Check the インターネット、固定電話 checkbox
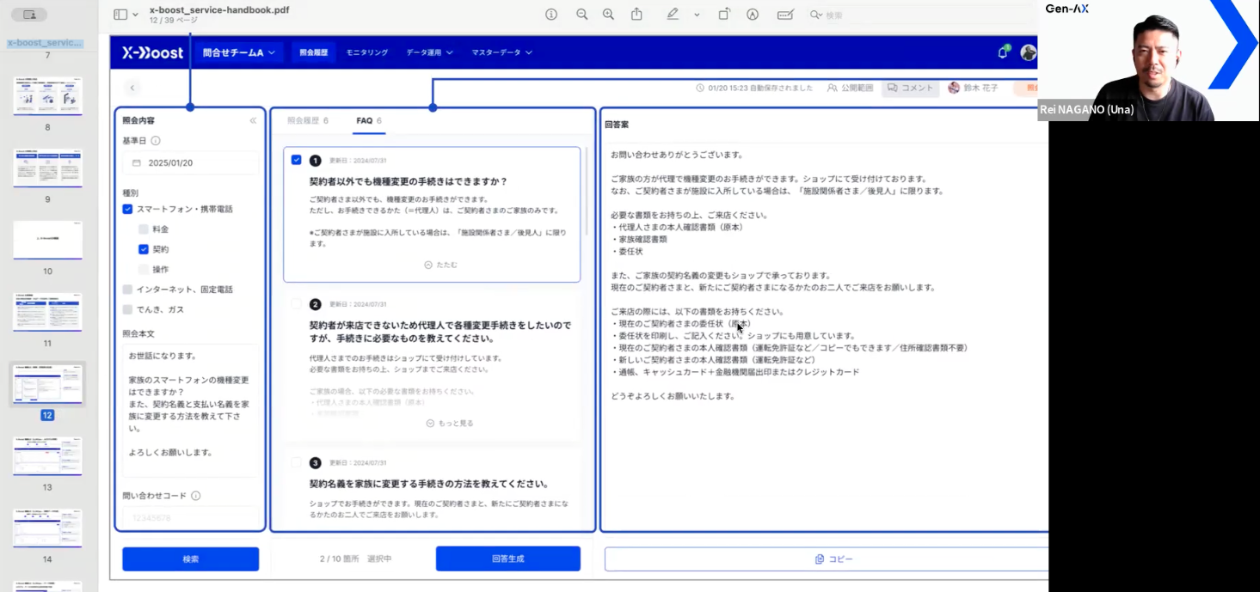Image resolution: width=1260 pixels, height=592 pixels. (127, 290)
